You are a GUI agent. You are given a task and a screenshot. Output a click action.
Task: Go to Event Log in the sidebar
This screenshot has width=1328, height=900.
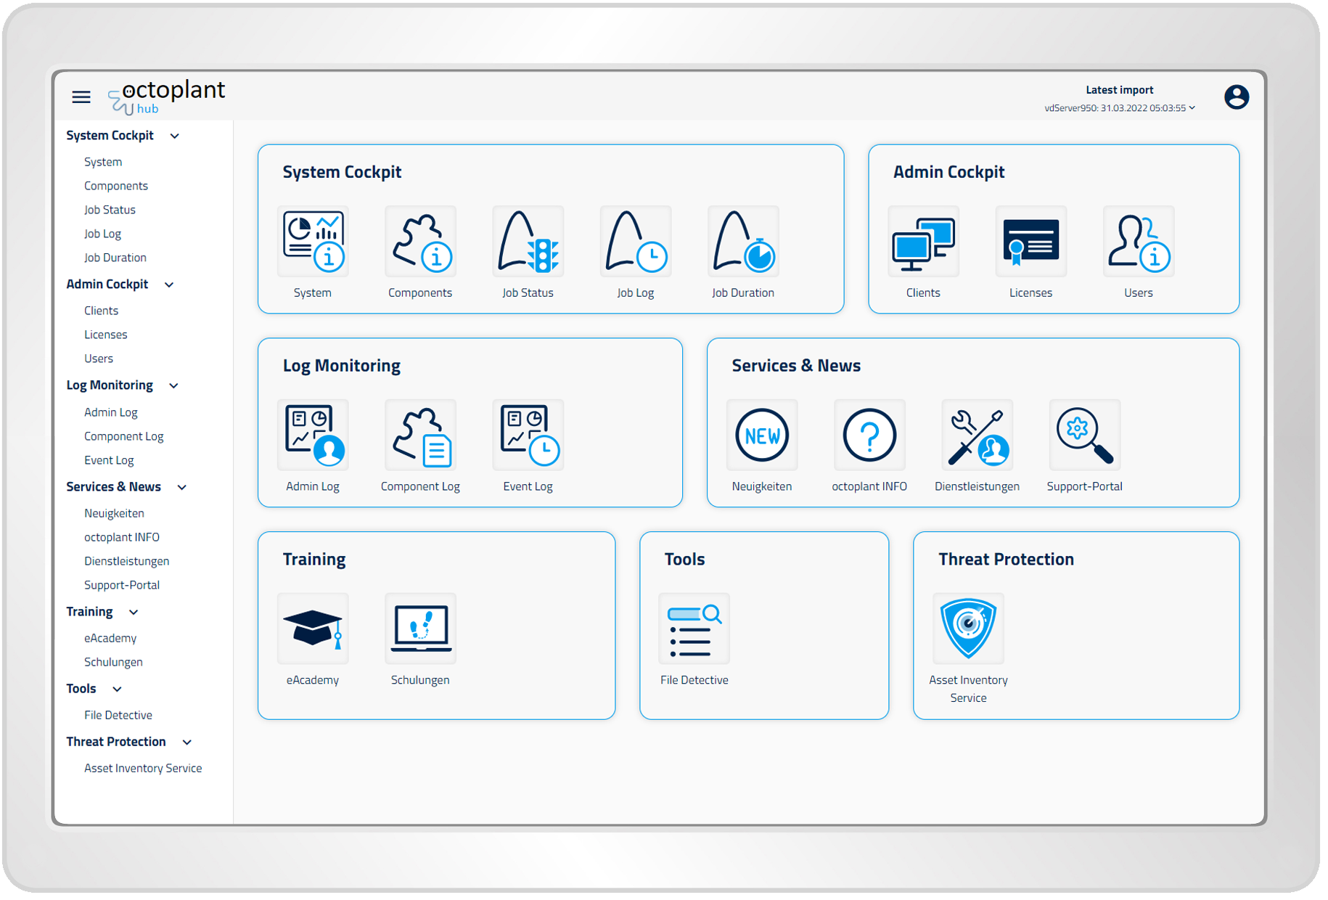coord(109,460)
